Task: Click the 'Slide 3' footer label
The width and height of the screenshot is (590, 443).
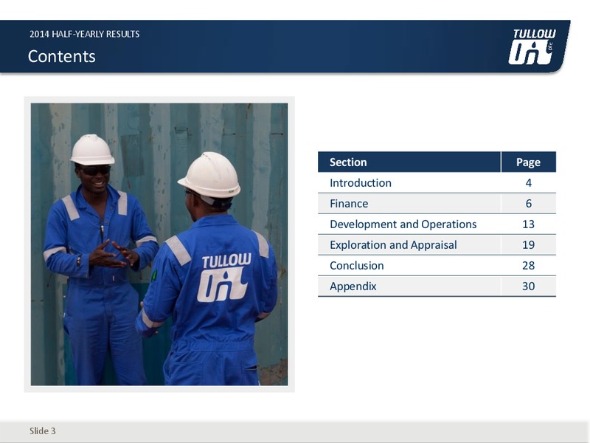Action: pos(43,431)
